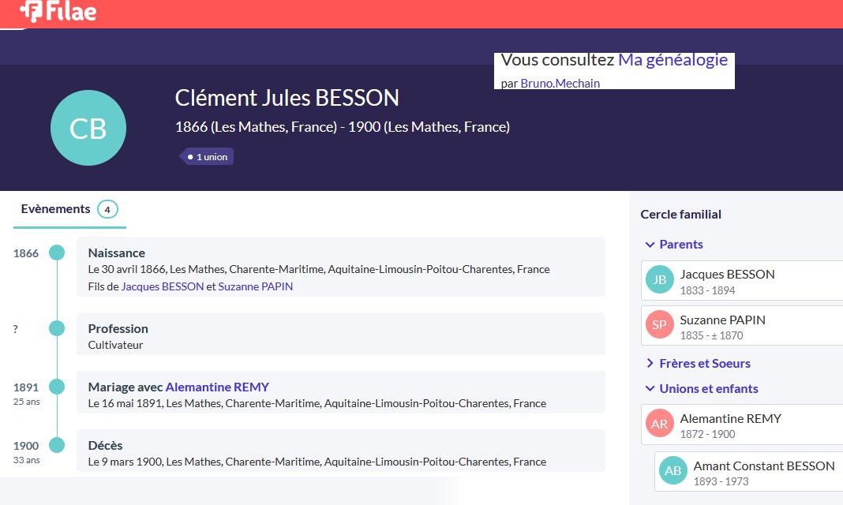
Task: Click the 1866 birth timeline marker
Action: pyautogui.click(x=57, y=252)
